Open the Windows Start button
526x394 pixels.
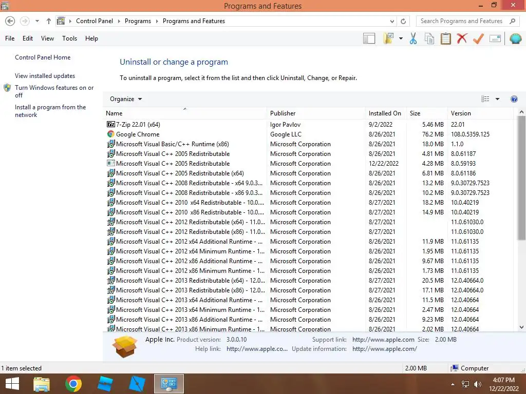pyautogui.click(x=12, y=384)
